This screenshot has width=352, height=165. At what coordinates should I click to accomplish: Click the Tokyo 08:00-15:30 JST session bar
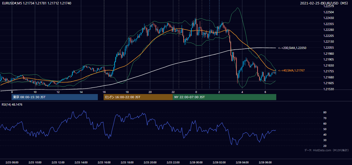click(x=55, y=97)
